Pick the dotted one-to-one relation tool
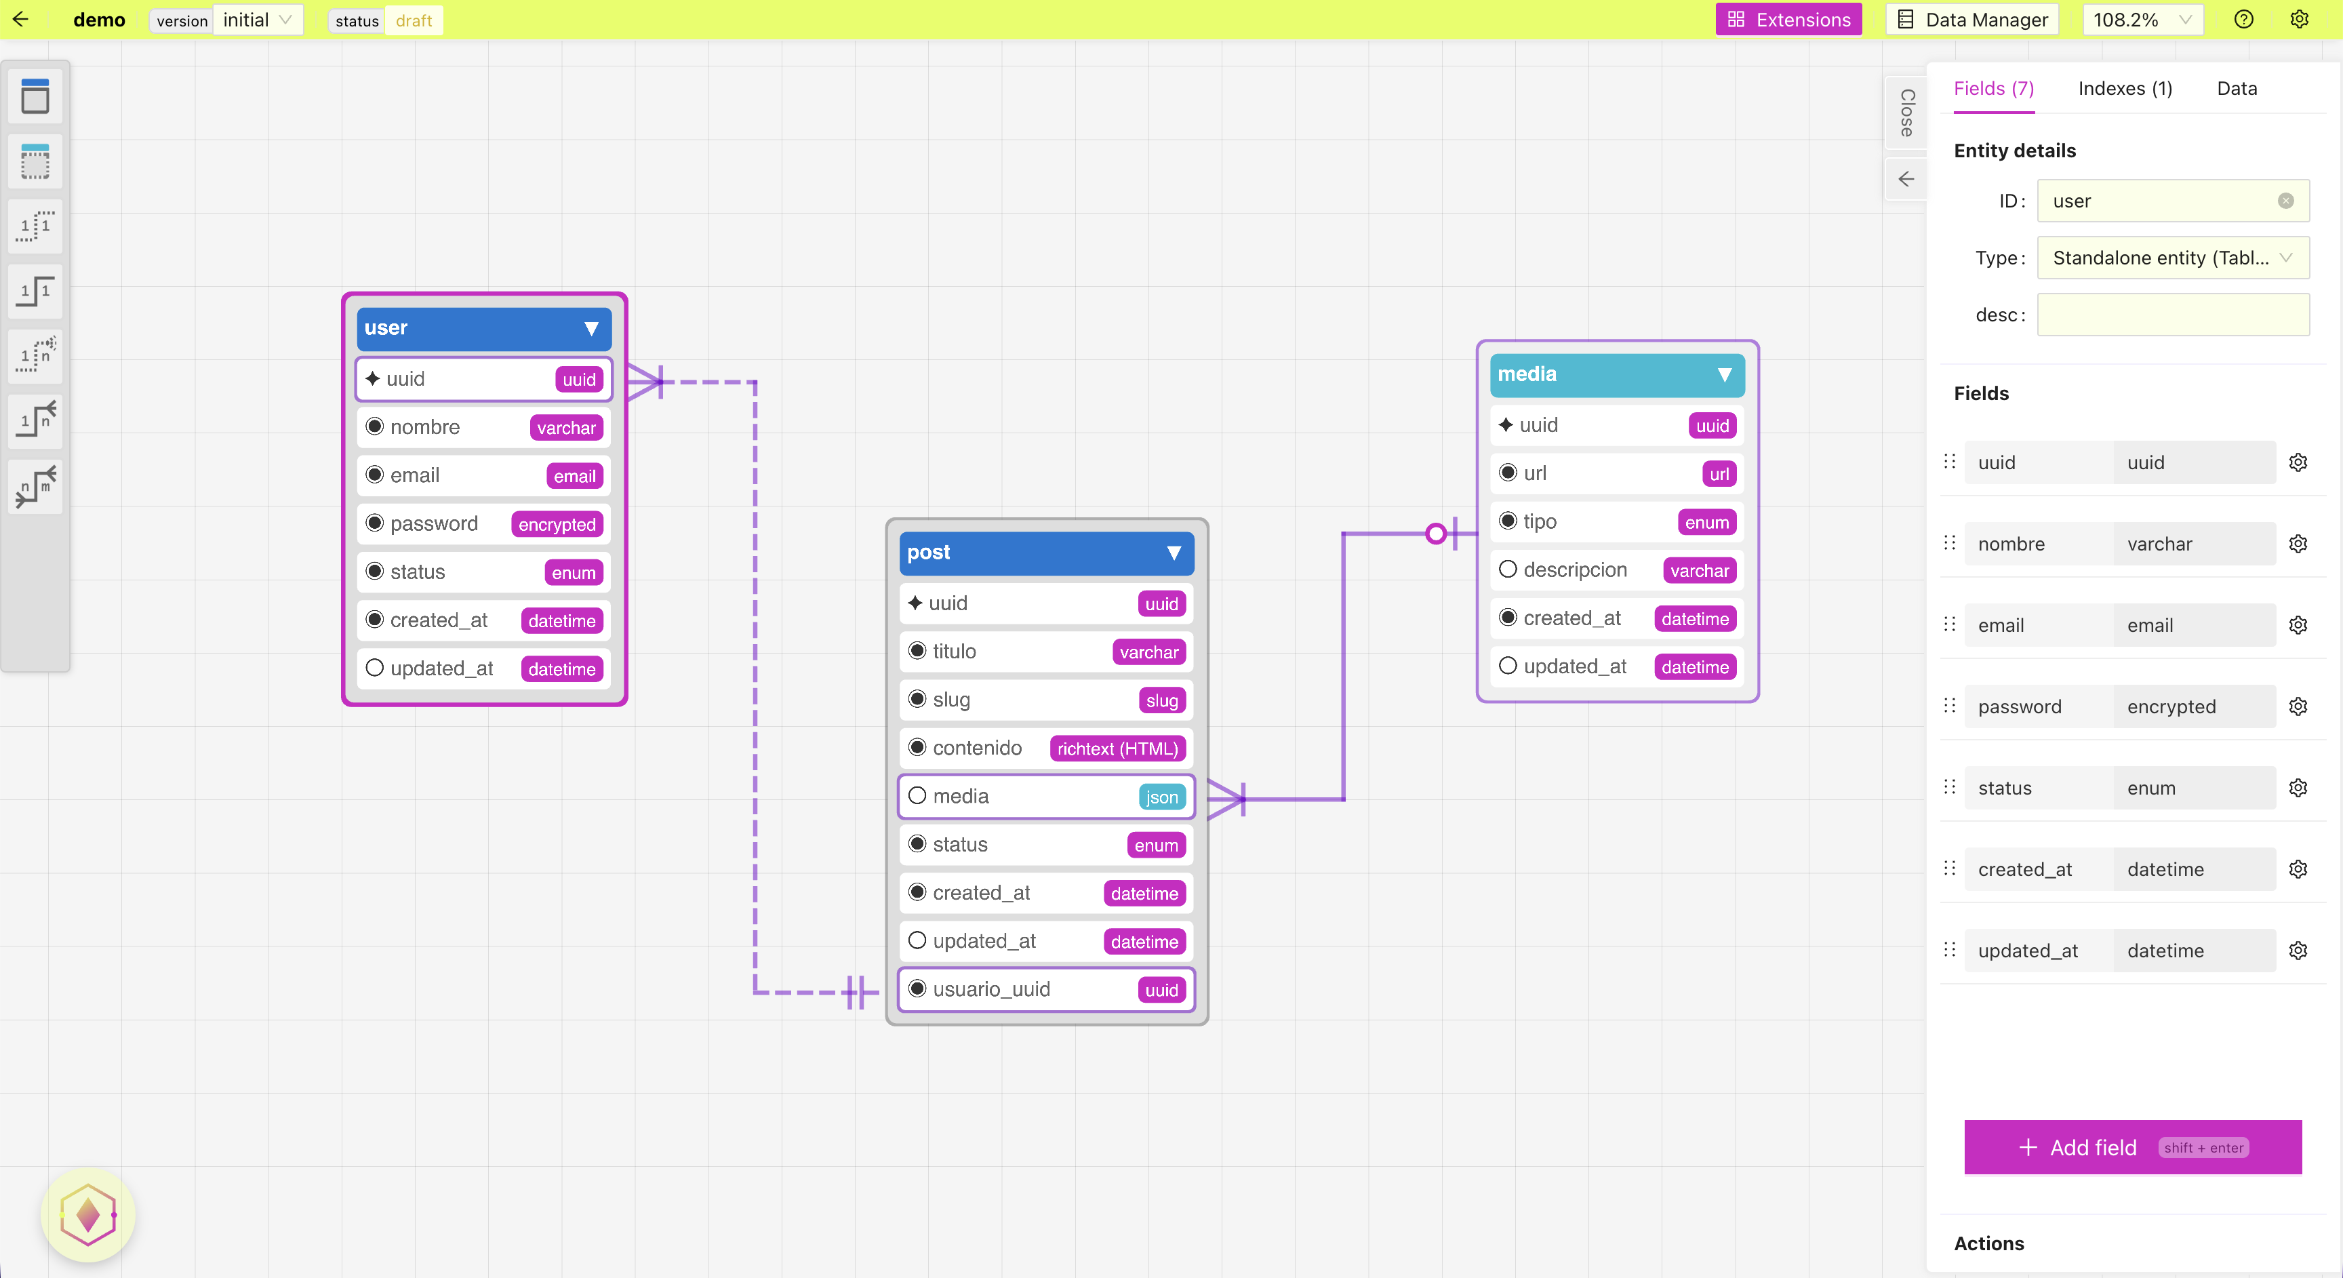 [x=35, y=226]
